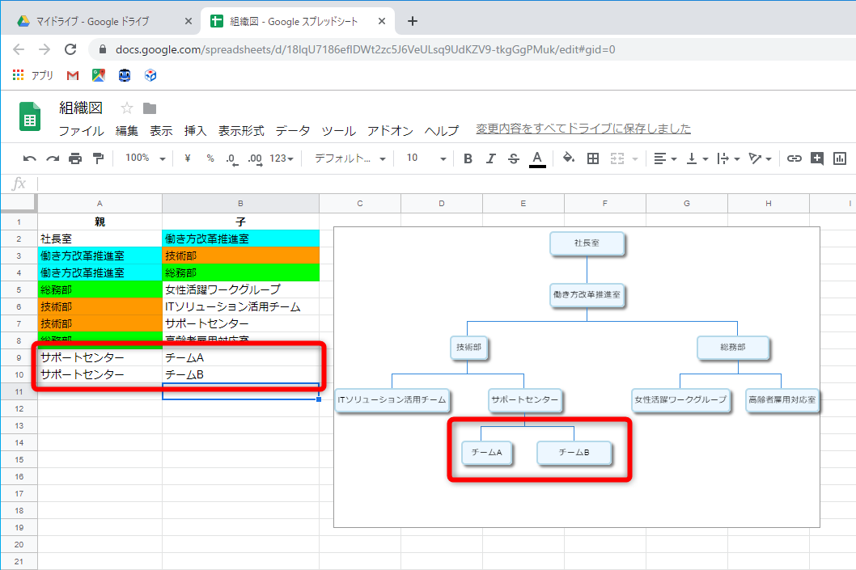The image size is (856, 570).
Task: Click the チームB chart node
Action: [574, 453]
